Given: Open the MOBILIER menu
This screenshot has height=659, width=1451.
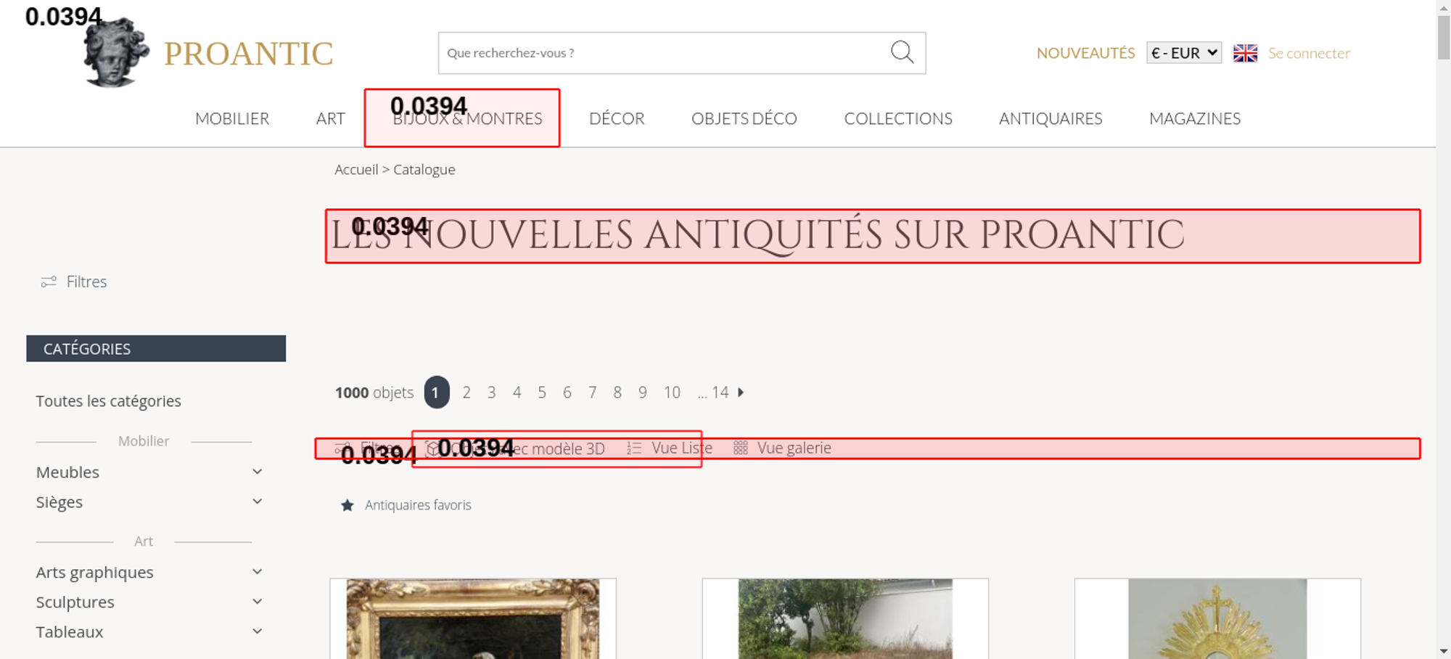Looking at the screenshot, I should (x=232, y=118).
